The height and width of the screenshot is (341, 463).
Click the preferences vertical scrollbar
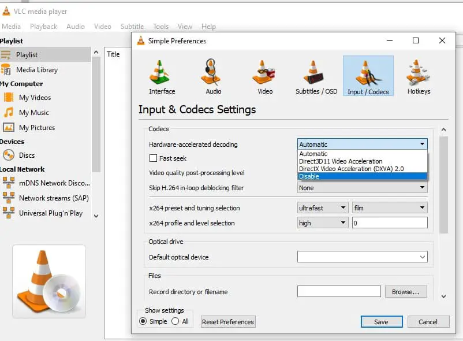[443, 185]
